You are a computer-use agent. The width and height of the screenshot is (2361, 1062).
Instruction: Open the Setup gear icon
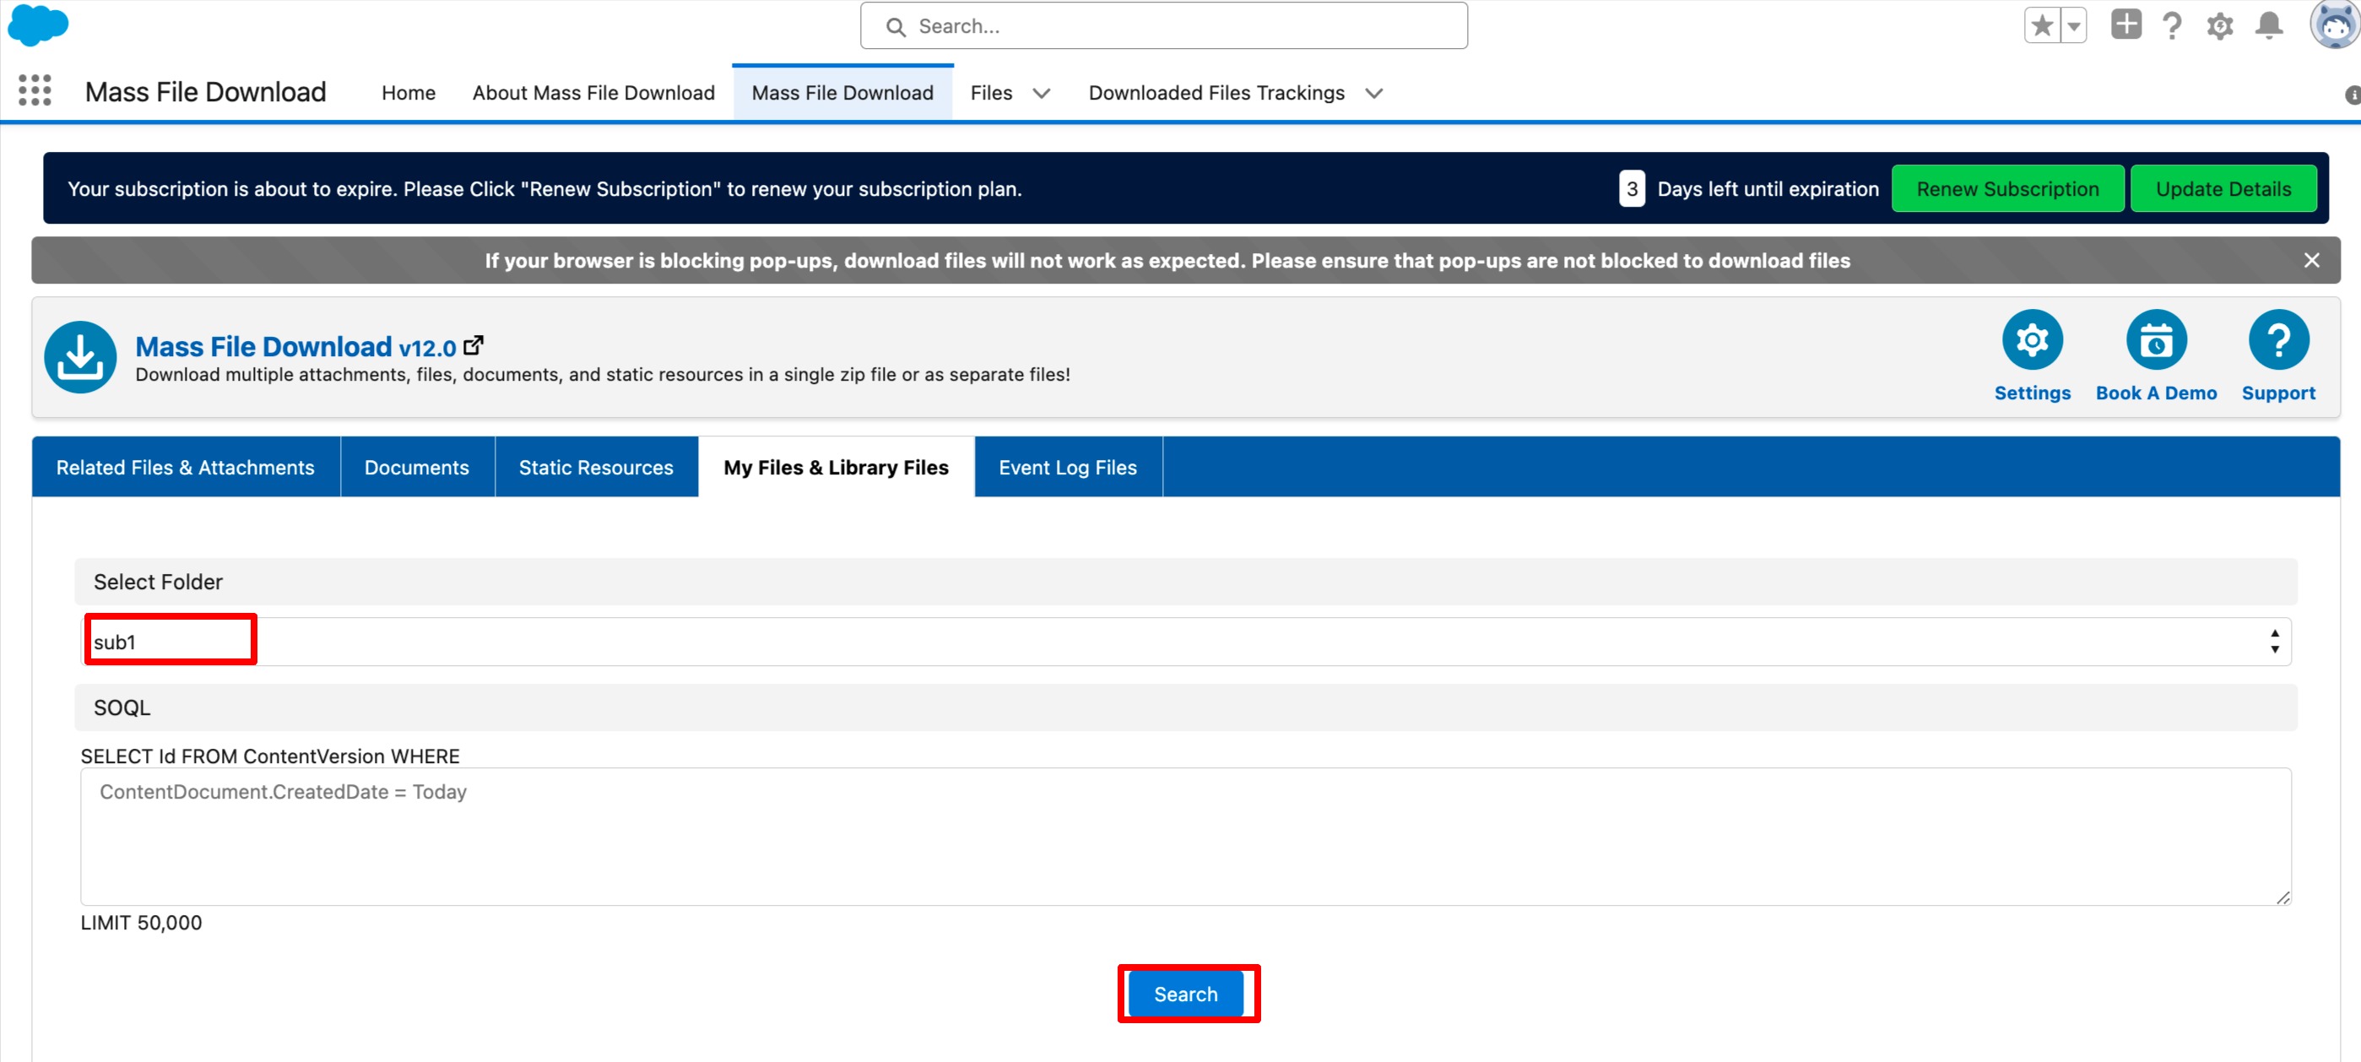tap(2220, 25)
